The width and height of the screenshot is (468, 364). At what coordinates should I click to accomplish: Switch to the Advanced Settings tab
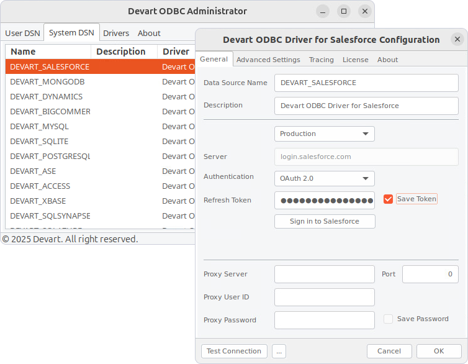point(268,60)
